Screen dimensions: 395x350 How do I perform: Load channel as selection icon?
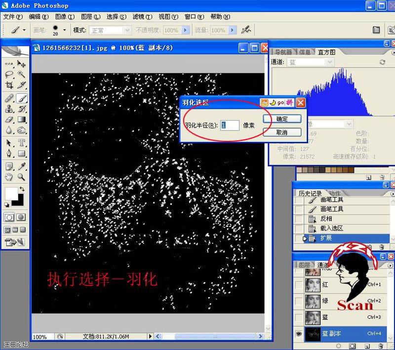(339, 346)
